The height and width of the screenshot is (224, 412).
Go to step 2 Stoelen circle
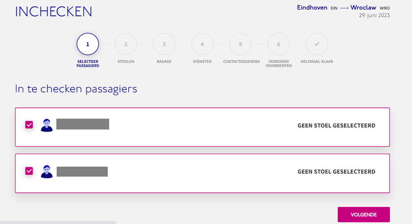pyautogui.click(x=126, y=44)
